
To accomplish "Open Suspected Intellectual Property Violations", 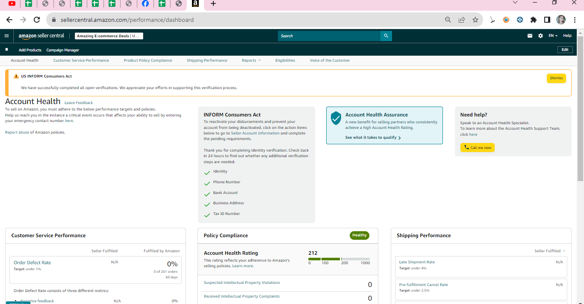I will (x=242, y=283).
